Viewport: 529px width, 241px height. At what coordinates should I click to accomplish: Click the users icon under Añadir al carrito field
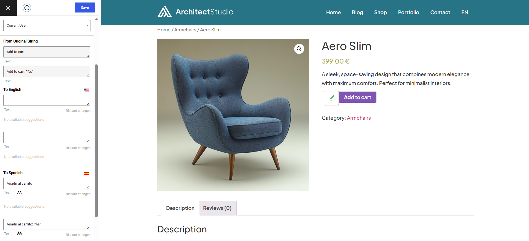tap(19, 192)
